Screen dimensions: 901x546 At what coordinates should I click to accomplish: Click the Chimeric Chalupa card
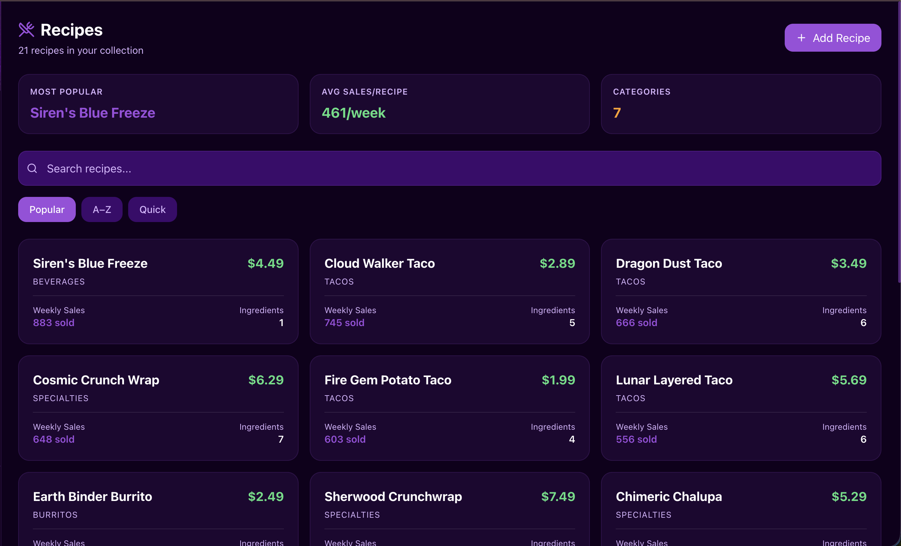click(741, 510)
